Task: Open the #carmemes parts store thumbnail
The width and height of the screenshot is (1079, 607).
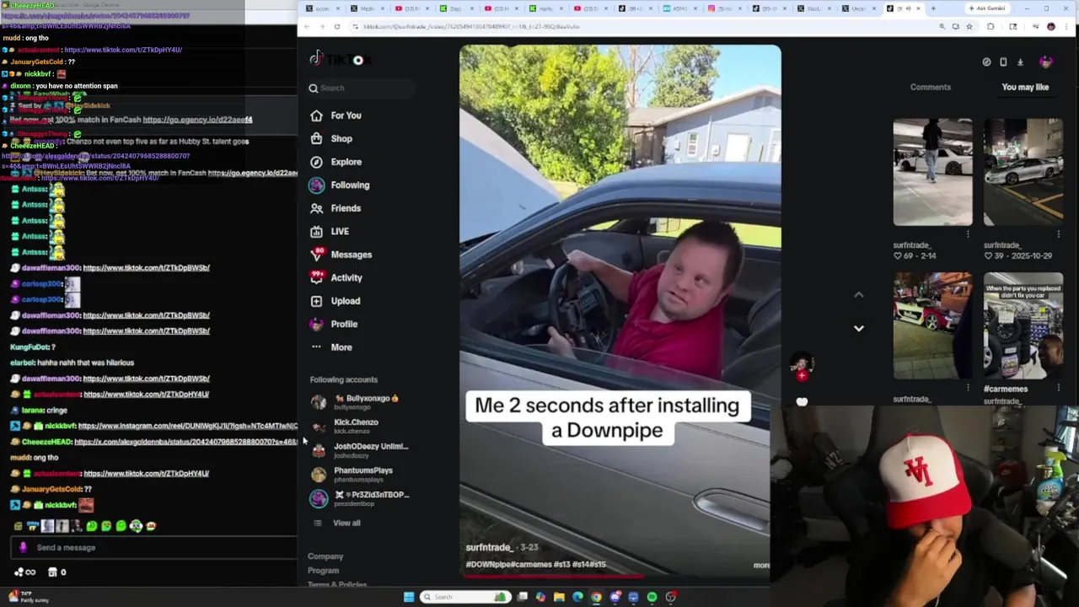Action: coord(1023,325)
